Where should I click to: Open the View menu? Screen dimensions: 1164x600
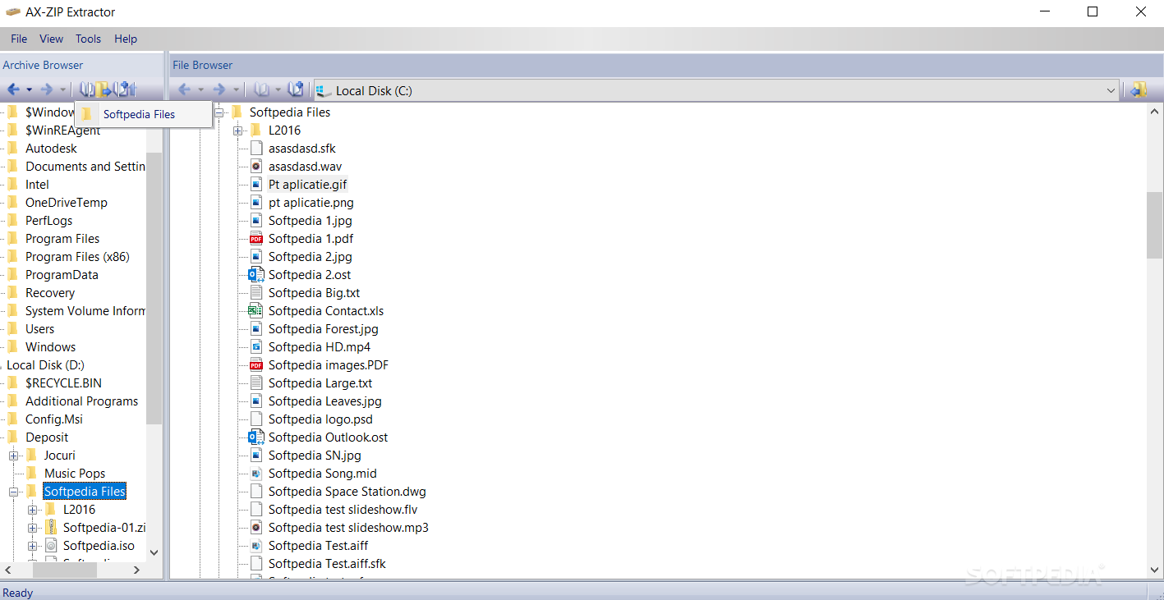tap(51, 39)
